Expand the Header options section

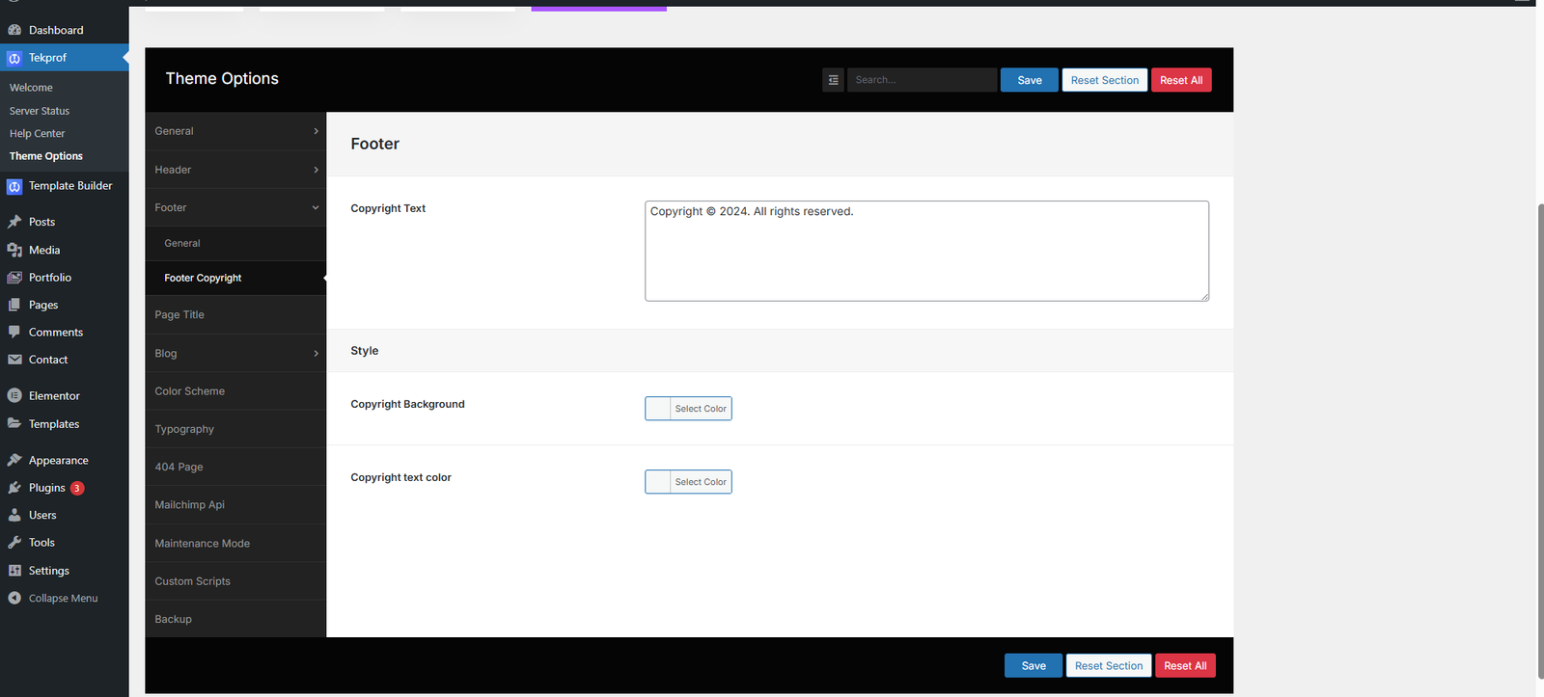coord(235,170)
